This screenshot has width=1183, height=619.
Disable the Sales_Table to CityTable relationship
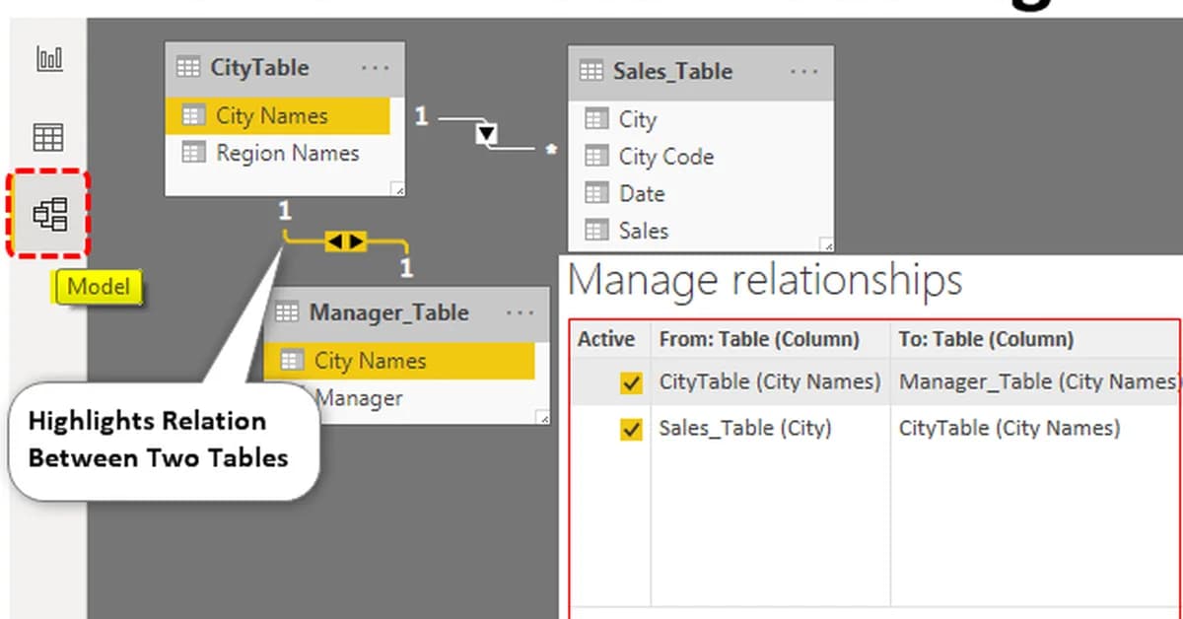coord(632,428)
